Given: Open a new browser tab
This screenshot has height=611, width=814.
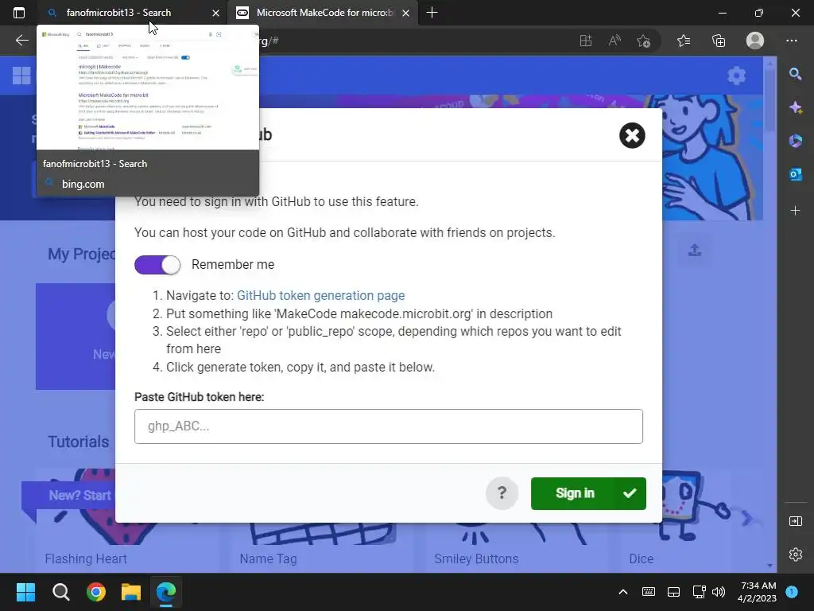Looking at the screenshot, I should tap(432, 13).
